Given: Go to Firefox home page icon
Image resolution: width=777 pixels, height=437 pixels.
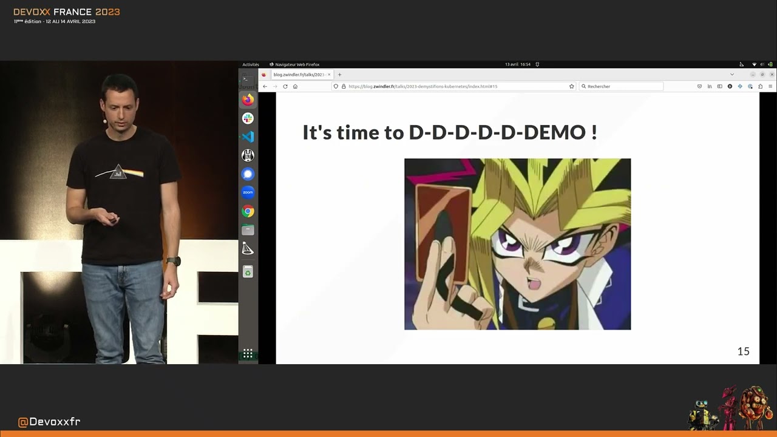Looking at the screenshot, I should 296,86.
